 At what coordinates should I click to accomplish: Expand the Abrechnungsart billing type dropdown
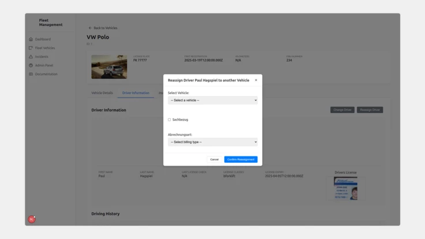click(x=212, y=142)
